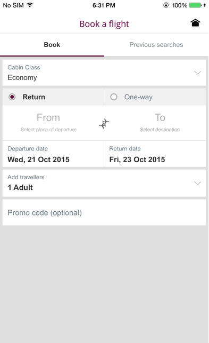This screenshot has height=343, width=209.
Task: Tap the 1 Adult travellers row
Action: point(104,183)
